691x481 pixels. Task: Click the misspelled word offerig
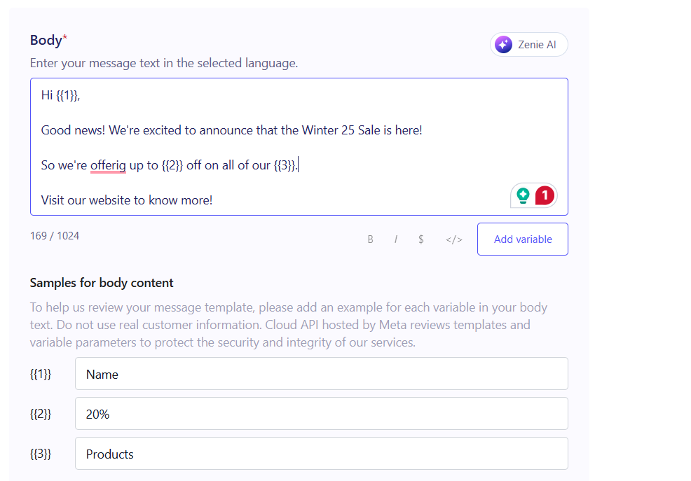pyautogui.click(x=108, y=165)
